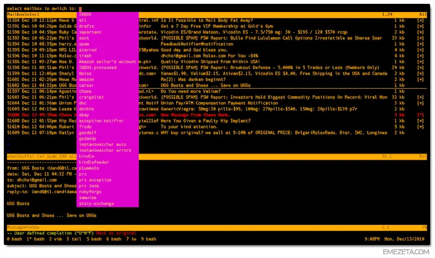The width and height of the screenshot is (435, 258).
Task: Select the story-exchange mailbox entry
Action: [96, 204]
